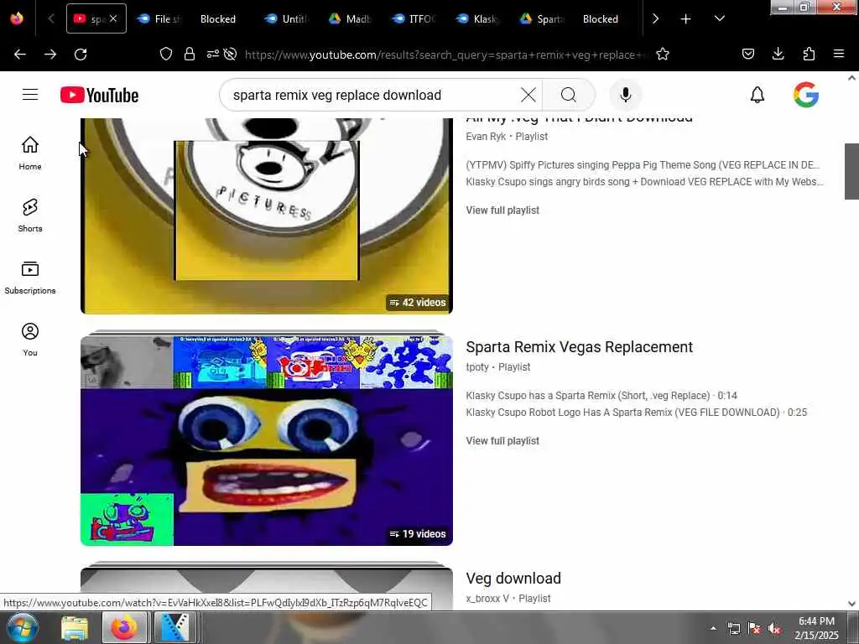Select Firefox in the taskbar
This screenshot has width=859, height=644.
[124, 628]
